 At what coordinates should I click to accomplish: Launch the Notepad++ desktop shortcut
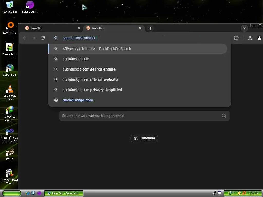click(10, 49)
